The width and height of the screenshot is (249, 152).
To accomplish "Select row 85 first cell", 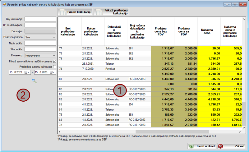I will coord(70,104).
